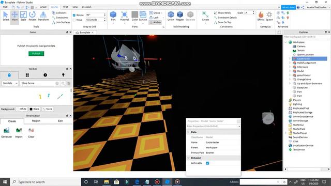Open Toolbox Creations lightbulb tab
This screenshot has width=331, height=186.
tap(63, 75)
